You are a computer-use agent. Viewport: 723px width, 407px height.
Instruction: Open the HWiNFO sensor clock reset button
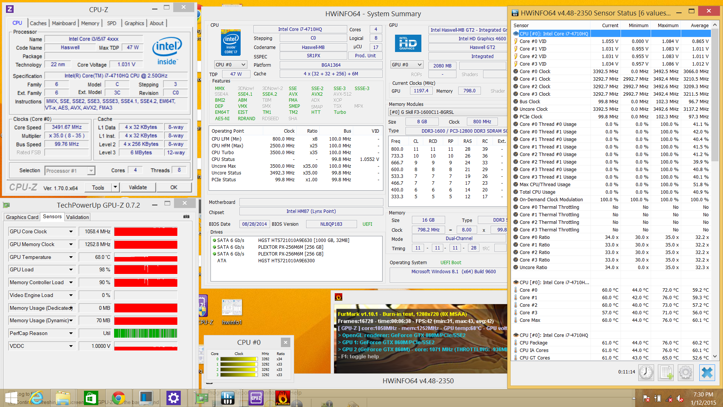point(646,372)
